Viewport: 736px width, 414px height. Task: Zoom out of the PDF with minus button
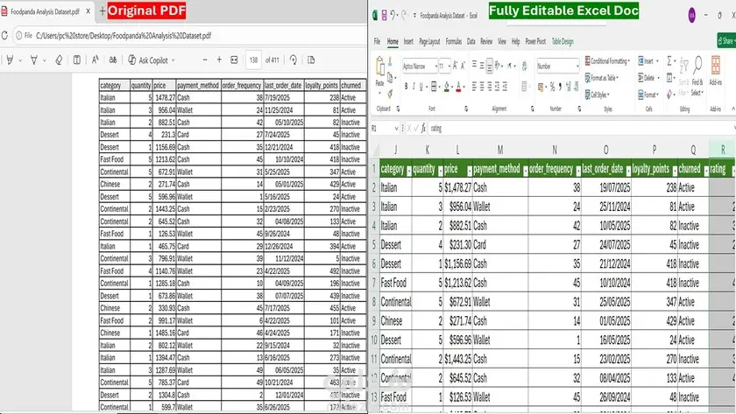[205, 60]
